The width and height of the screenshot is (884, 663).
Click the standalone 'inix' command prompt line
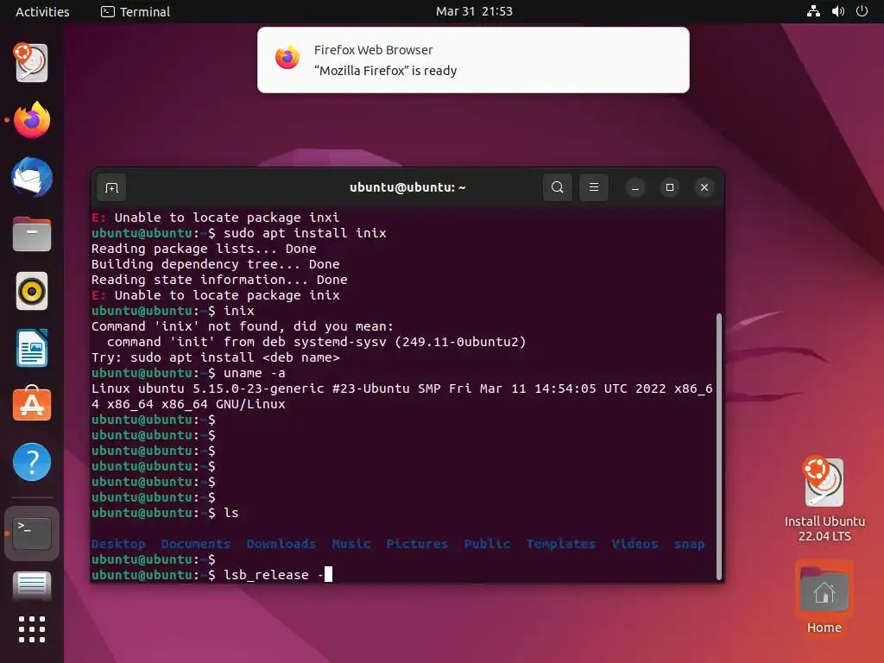coord(173,311)
